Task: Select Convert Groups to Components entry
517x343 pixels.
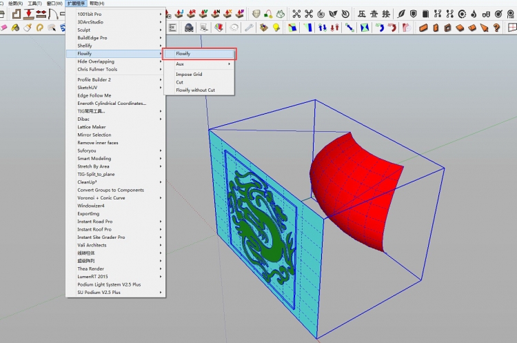Action: pyautogui.click(x=116, y=190)
